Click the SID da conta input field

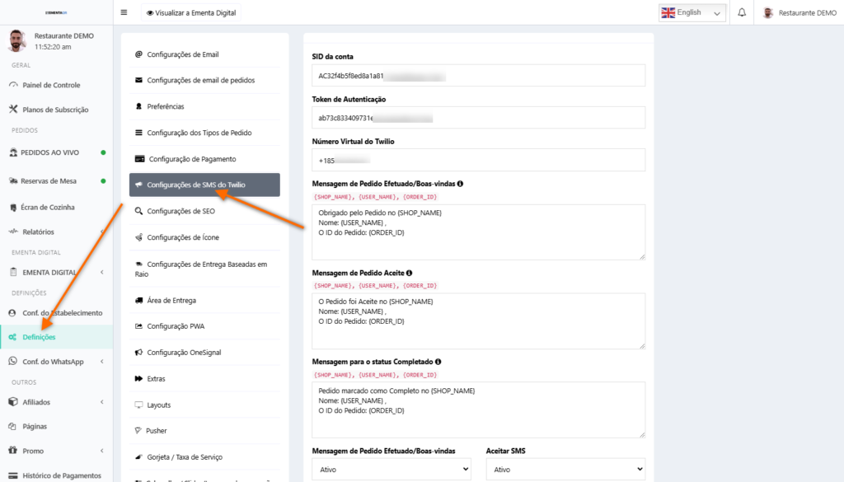click(478, 76)
